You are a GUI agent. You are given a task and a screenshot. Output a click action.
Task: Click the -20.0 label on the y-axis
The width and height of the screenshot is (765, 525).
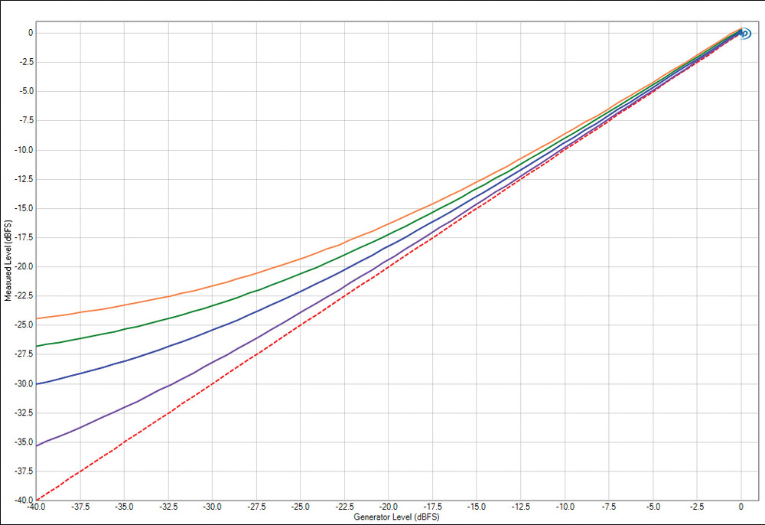pos(25,267)
